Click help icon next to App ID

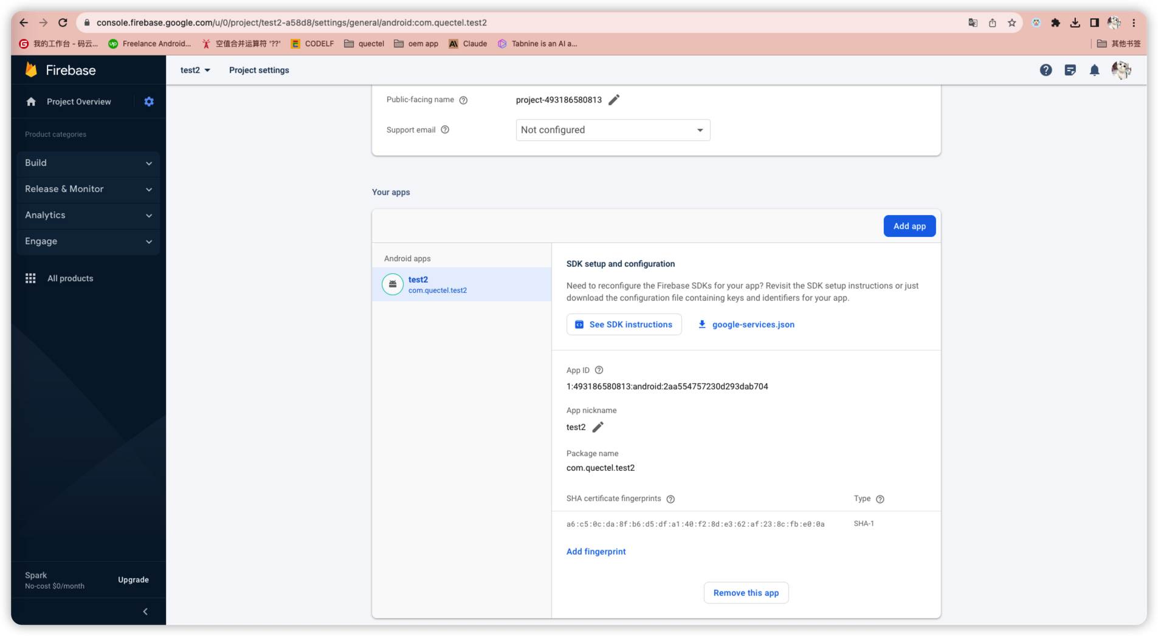pyautogui.click(x=599, y=370)
